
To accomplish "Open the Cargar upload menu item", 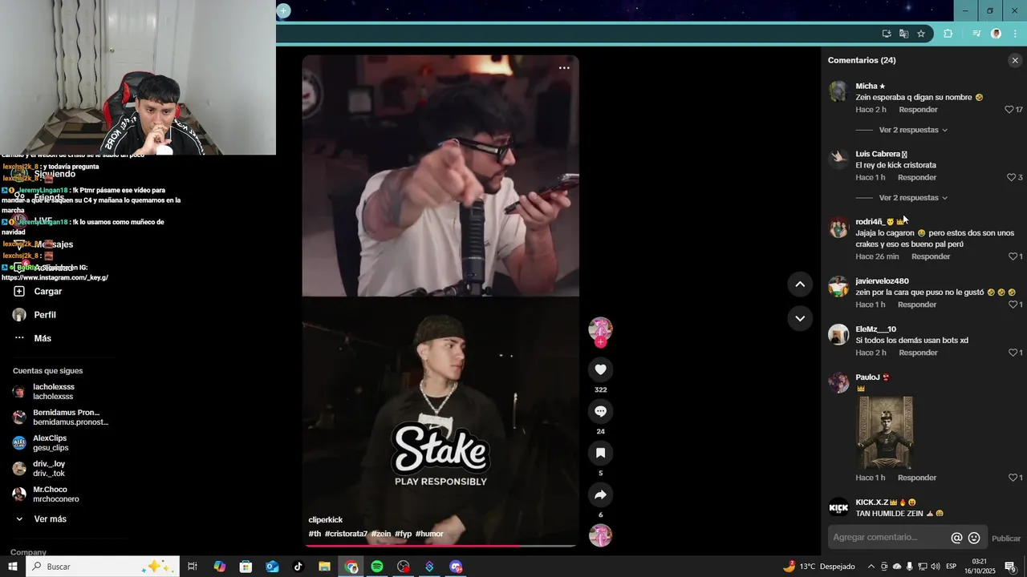I will [38, 292].
